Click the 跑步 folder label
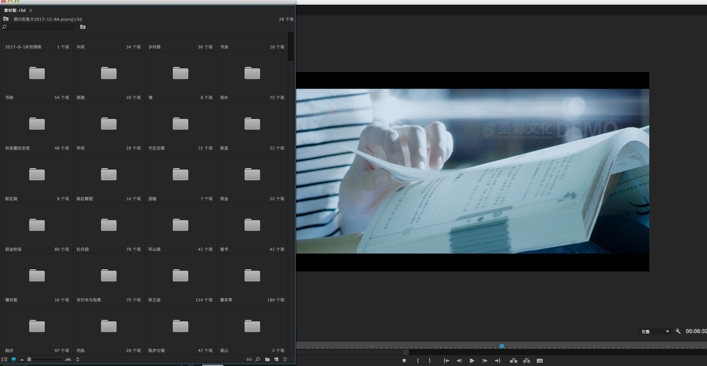The width and height of the screenshot is (707, 366). [9, 350]
